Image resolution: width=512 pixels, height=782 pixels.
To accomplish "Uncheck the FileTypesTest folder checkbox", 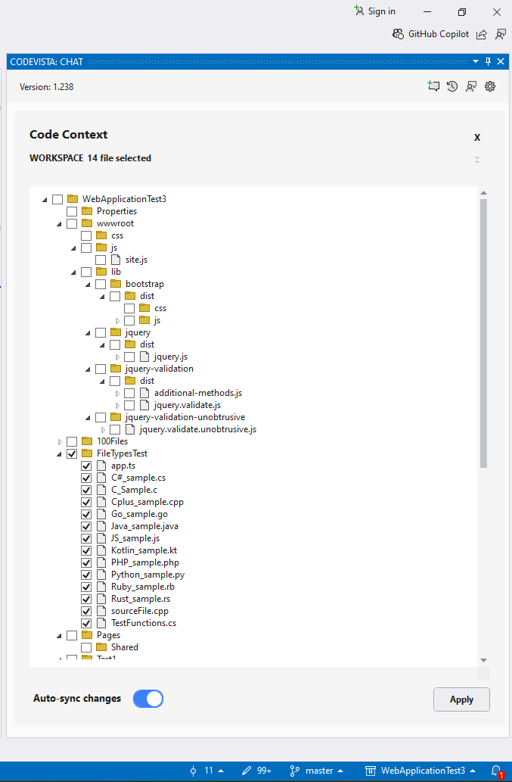I will click(x=72, y=453).
